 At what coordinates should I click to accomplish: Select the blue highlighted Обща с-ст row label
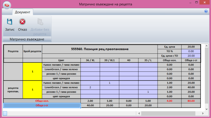pyautogui.click(x=42, y=105)
